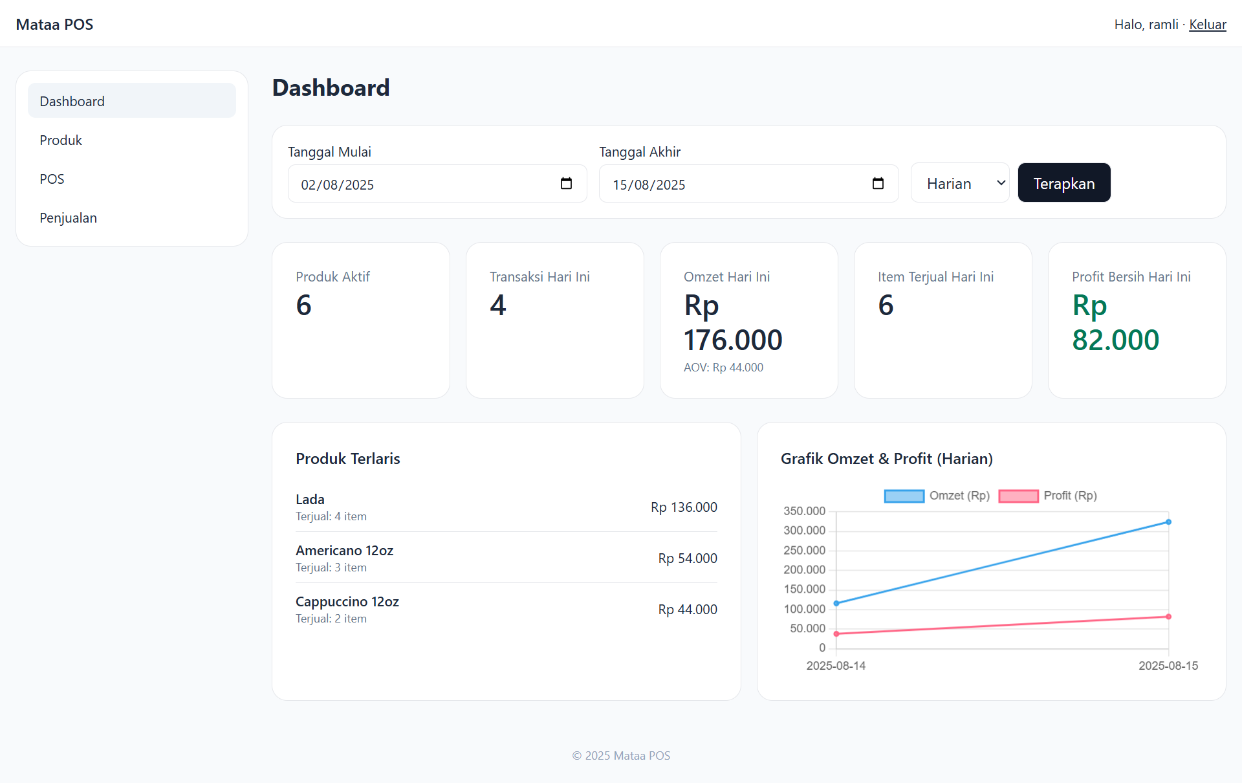Select the active Dashboard sidebar item
This screenshot has width=1242, height=783.
pos(72,101)
